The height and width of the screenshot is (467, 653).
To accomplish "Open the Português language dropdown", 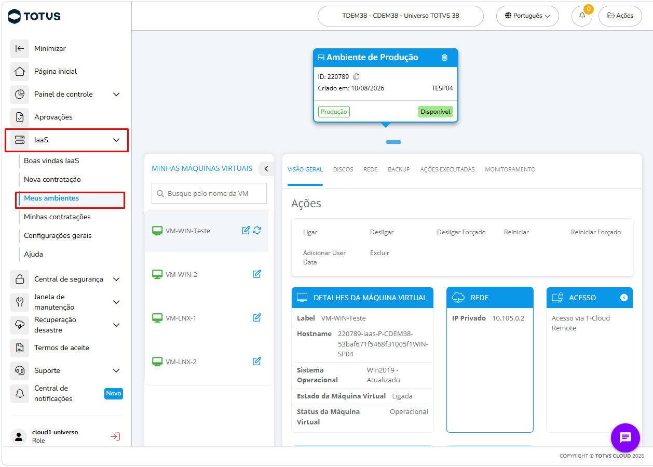I will pyautogui.click(x=527, y=16).
